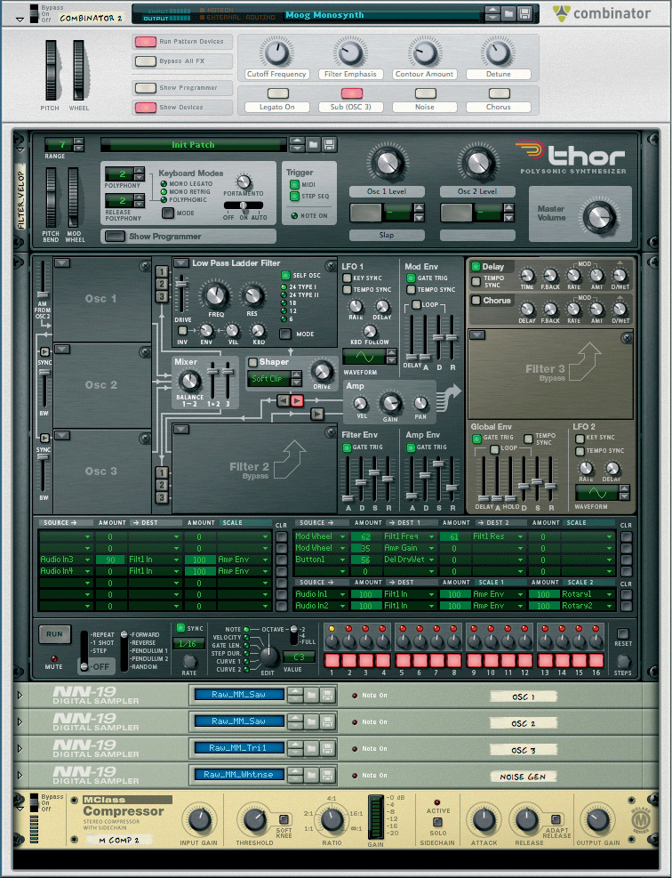Save the Combinator patch with disk icon
Image resolution: width=672 pixels, height=878 pixels.
tap(524, 13)
